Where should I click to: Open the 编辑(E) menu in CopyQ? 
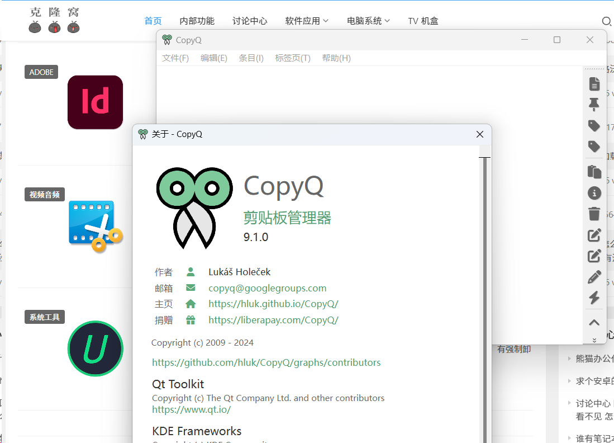pos(214,58)
